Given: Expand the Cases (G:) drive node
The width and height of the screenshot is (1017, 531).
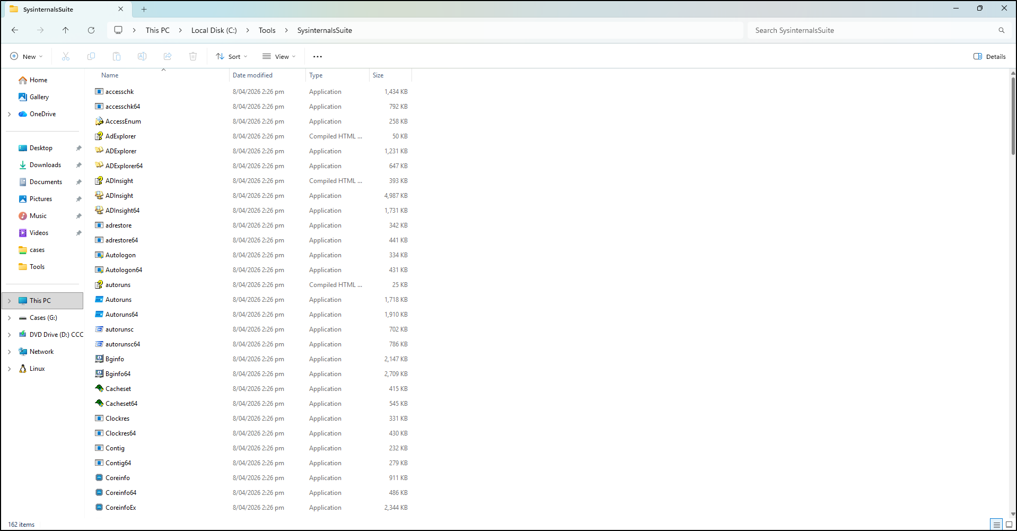Looking at the screenshot, I should click(x=9, y=318).
